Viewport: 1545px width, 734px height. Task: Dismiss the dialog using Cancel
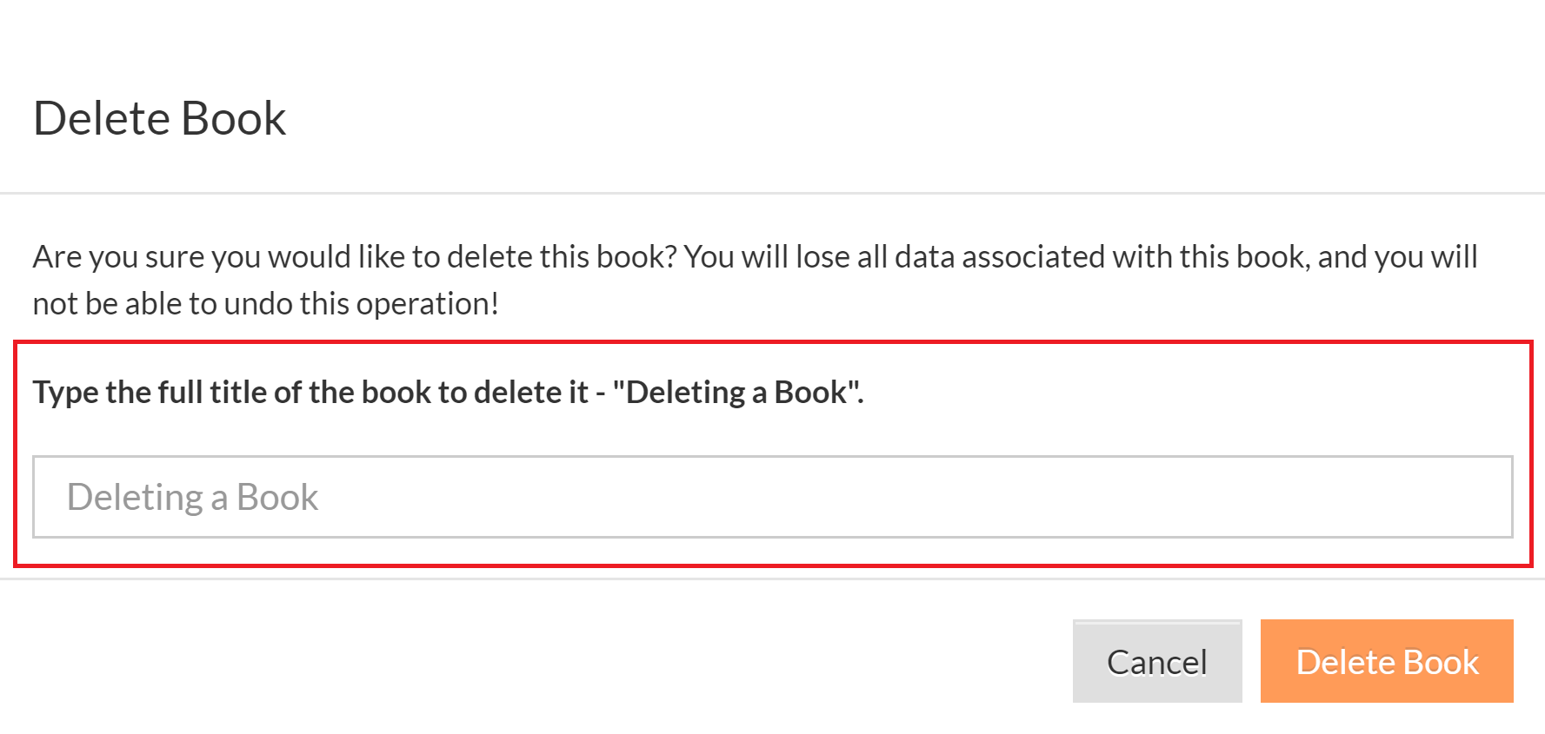(x=1156, y=662)
